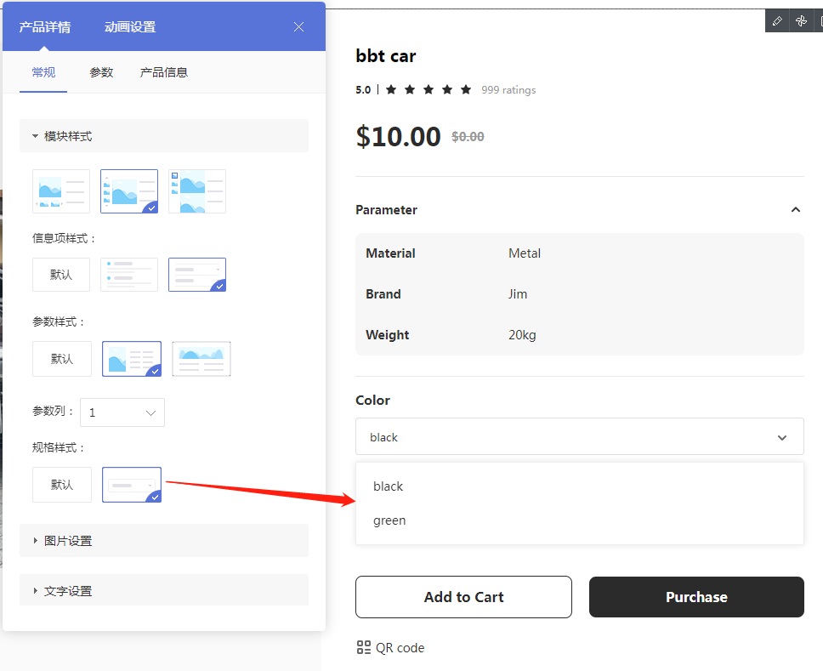Open the 参数列 dropdown
Screen dimensions: 823x671
[x=122, y=412]
